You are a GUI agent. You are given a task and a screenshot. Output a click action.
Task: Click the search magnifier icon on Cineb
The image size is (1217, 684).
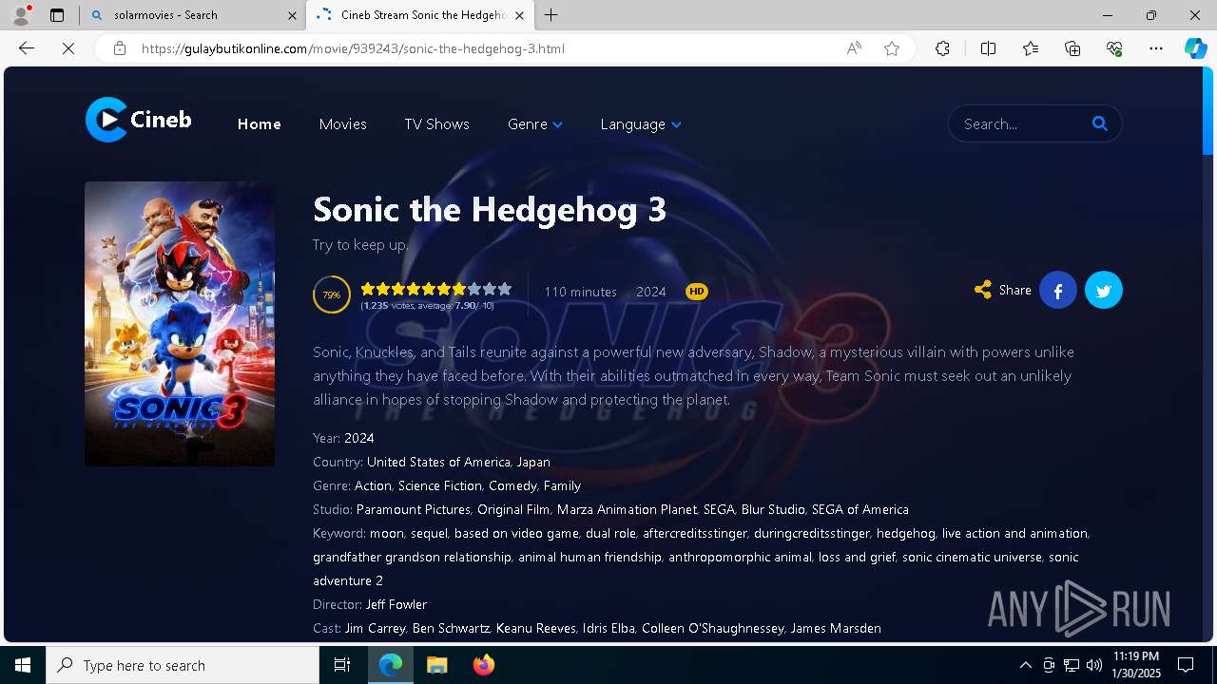pyautogui.click(x=1100, y=123)
